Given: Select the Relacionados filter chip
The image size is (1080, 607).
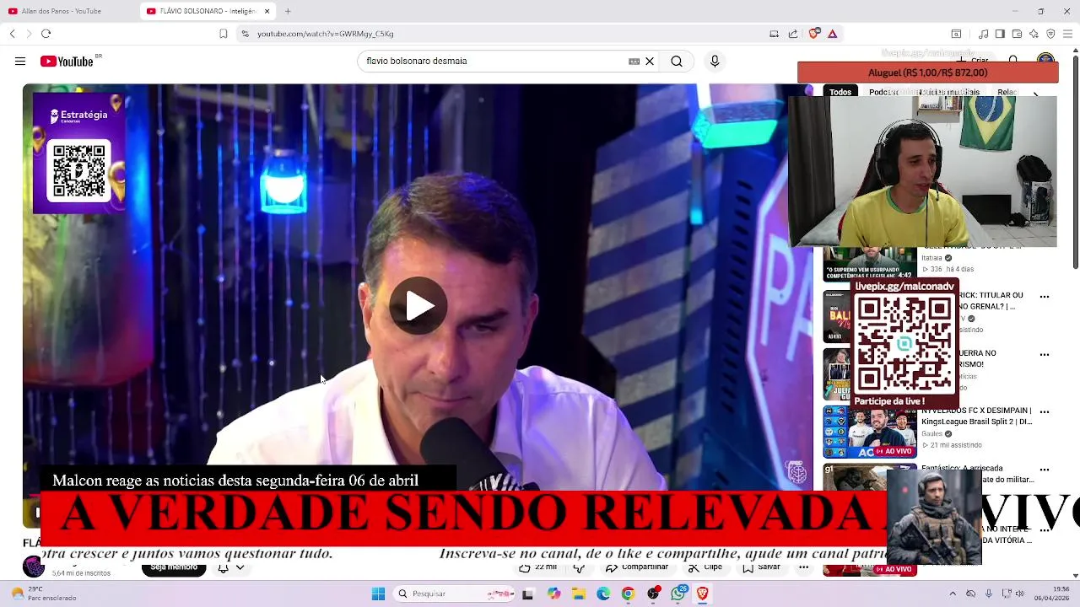Looking at the screenshot, I should tap(1007, 92).
